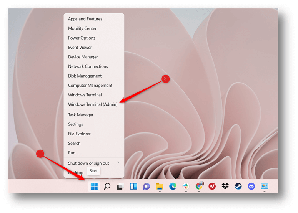The height and width of the screenshot is (213, 298).
Task: Open Run from the menu
Action: tap(94, 153)
